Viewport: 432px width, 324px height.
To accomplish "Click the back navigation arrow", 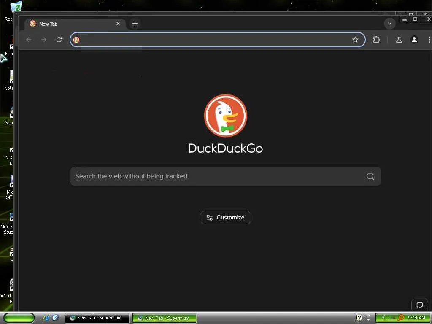I will pyautogui.click(x=29, y=40).
